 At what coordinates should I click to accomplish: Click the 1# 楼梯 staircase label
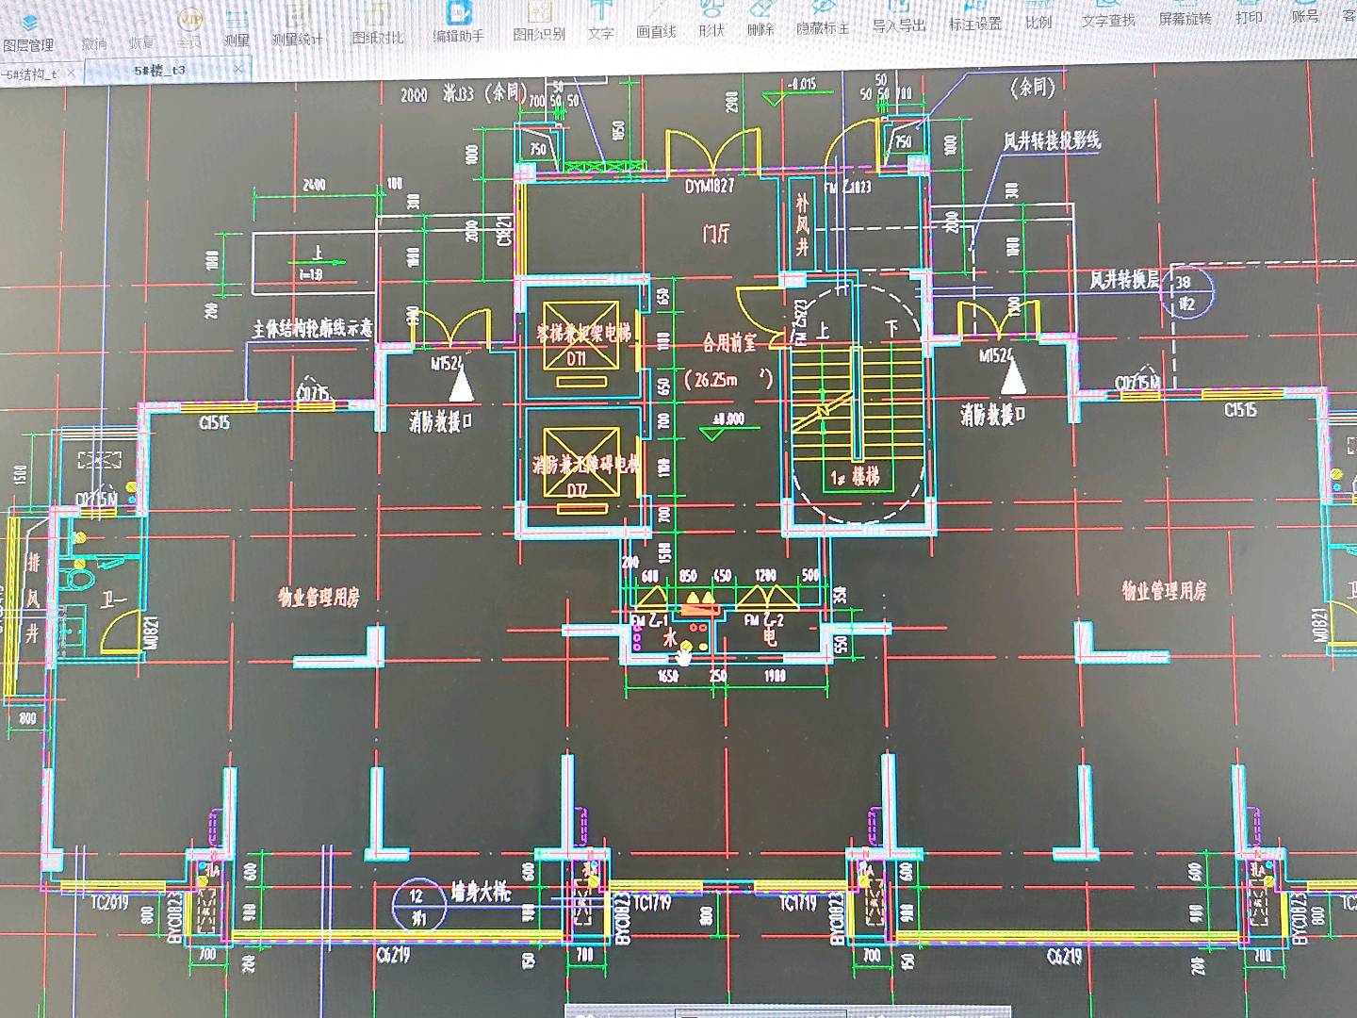pos(855,478)
